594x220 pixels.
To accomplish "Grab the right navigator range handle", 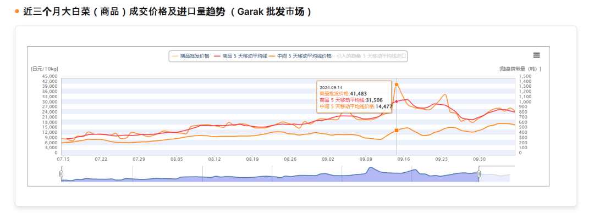I will (x=479, y=174).
